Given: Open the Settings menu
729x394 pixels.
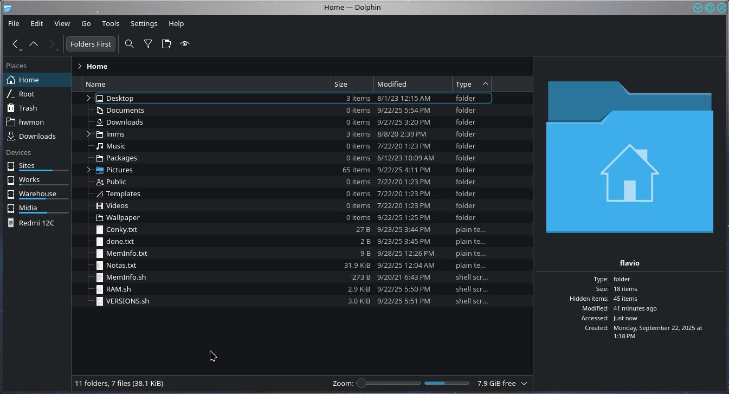Looking at the screenshot, I should coord(144,23).
